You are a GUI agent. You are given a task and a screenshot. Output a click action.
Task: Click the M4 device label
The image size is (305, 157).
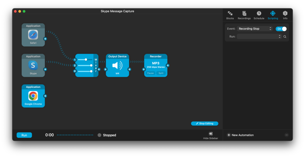click(x=117, y=74)
